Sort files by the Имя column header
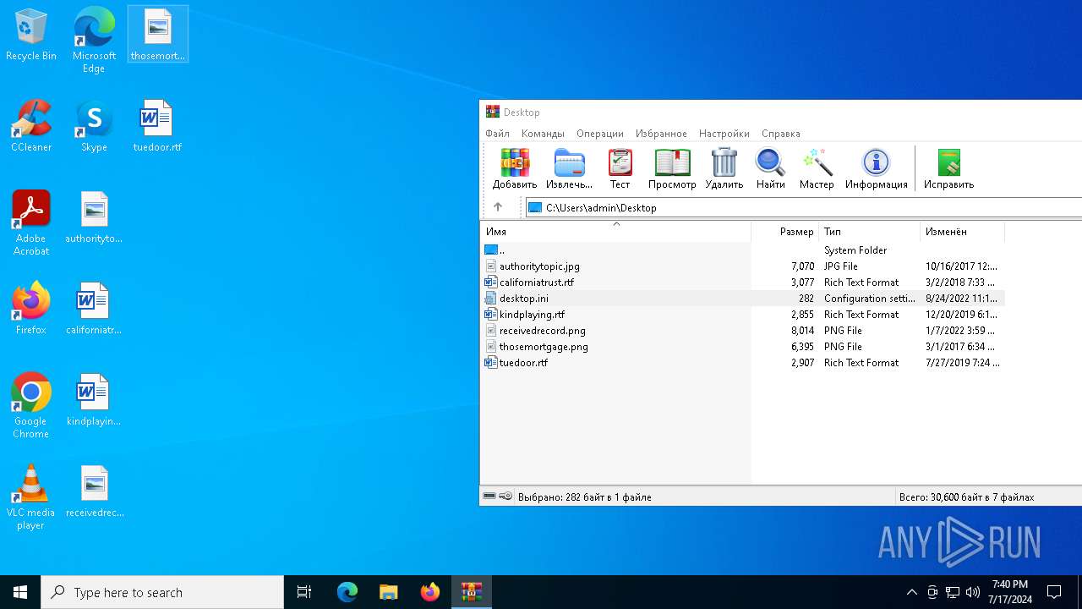This screenshot has height=609, width=1082. (615, 231)
